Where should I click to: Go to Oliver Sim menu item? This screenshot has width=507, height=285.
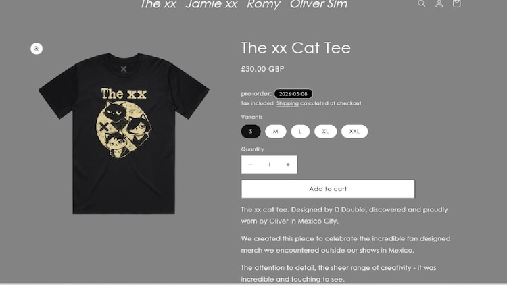tap(318, 4)
